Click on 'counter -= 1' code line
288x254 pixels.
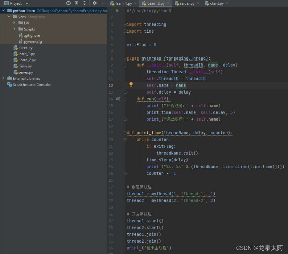[x=161, y=174]
